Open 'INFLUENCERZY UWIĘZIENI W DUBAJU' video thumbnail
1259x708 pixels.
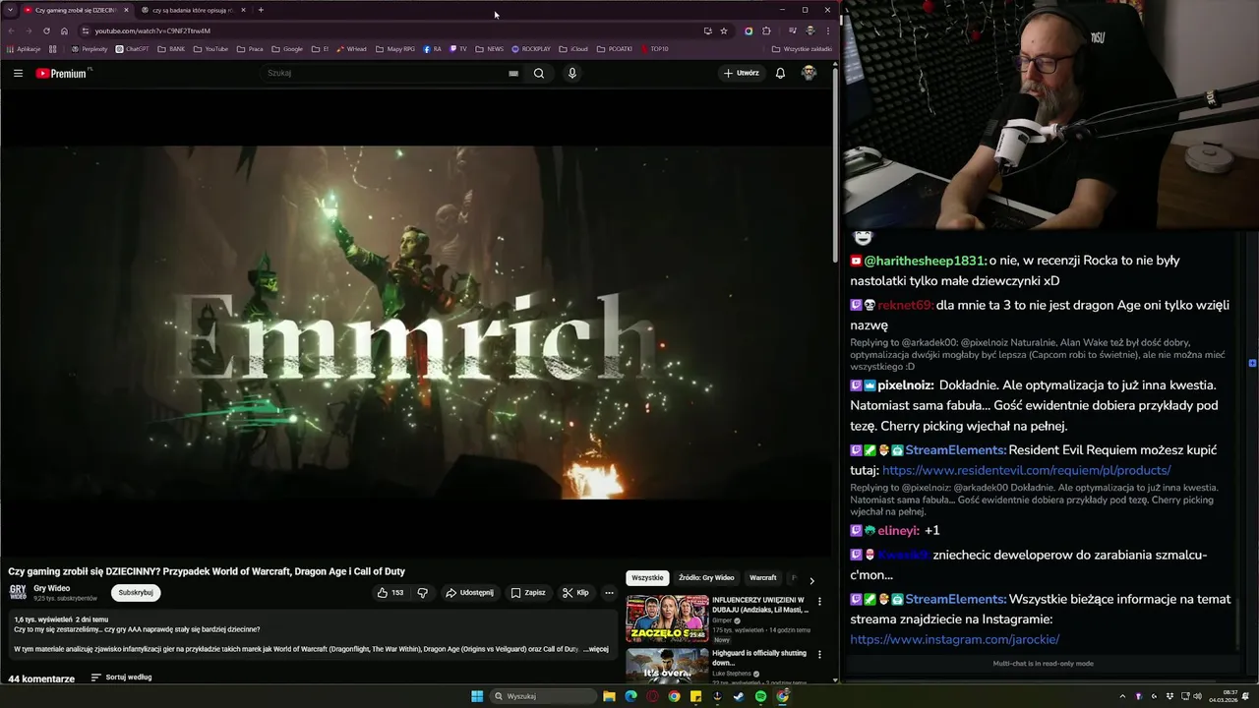[667, 618]
